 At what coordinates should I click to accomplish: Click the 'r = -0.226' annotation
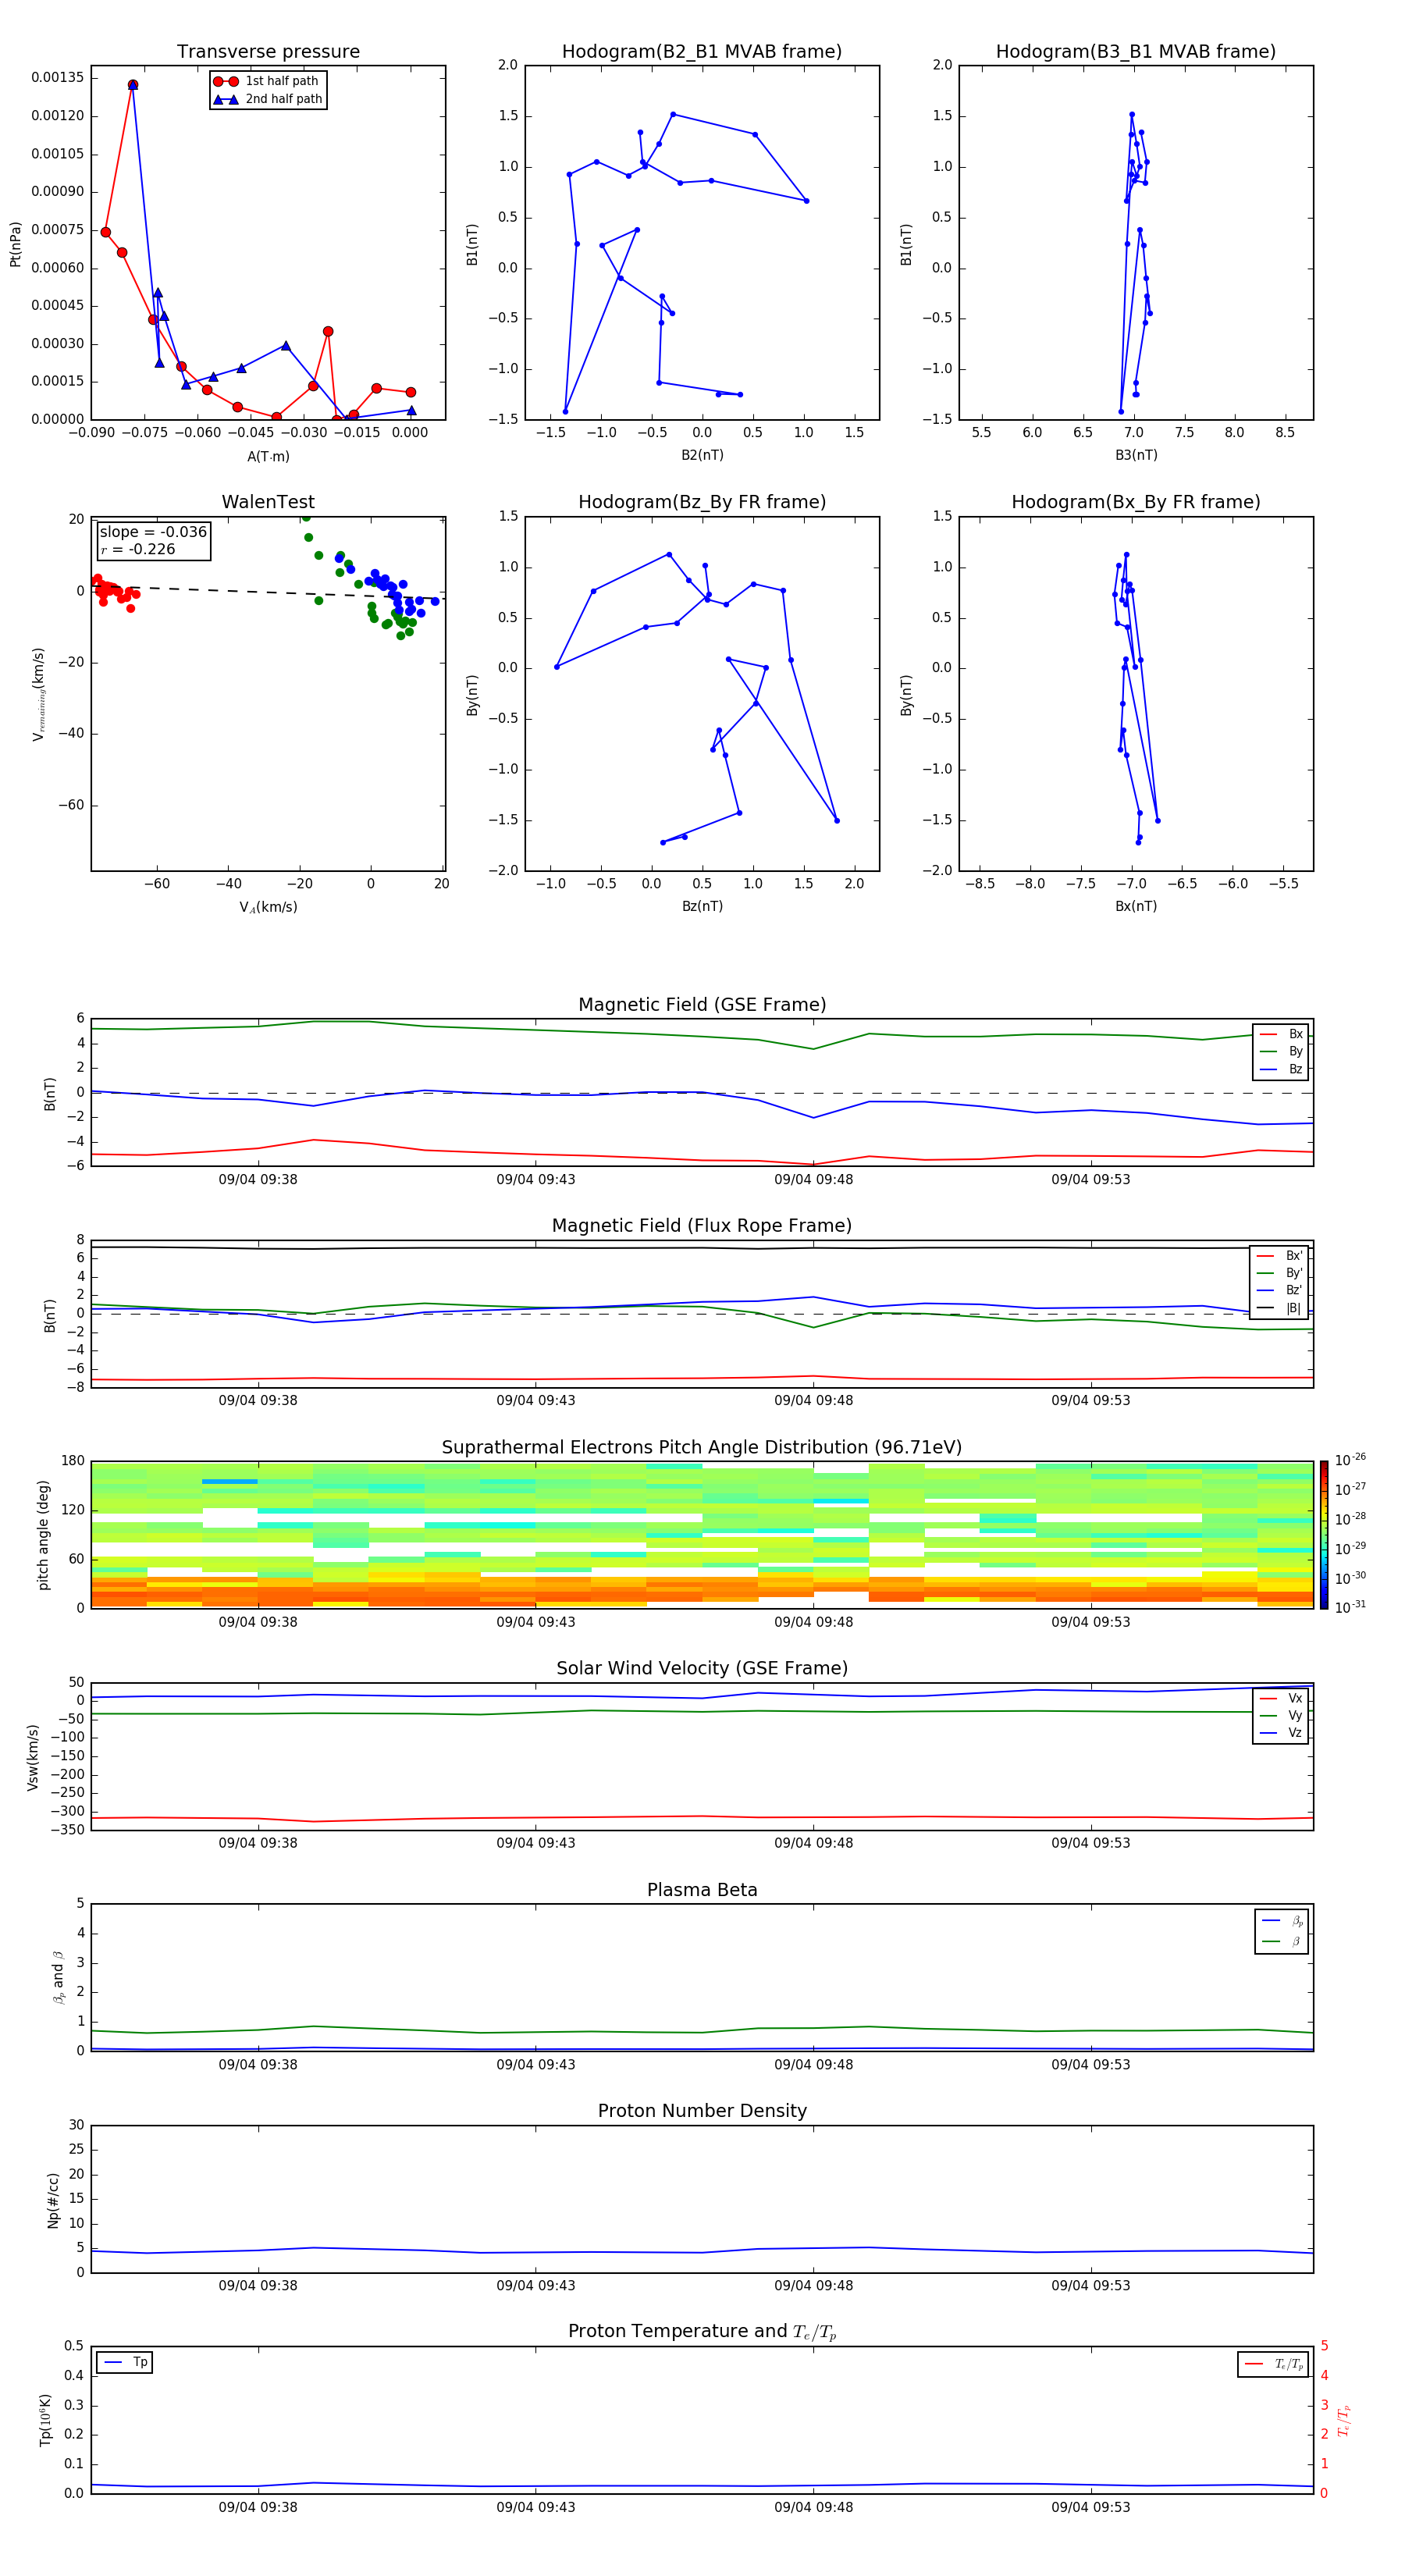[138, 549]
